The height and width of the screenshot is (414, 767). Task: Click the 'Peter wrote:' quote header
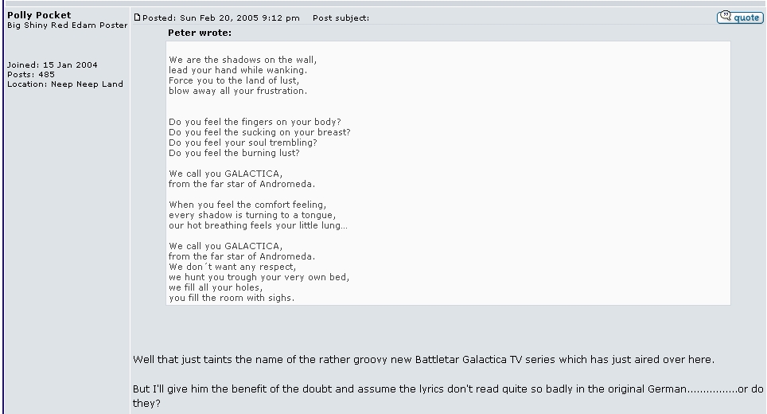(200, 33)
